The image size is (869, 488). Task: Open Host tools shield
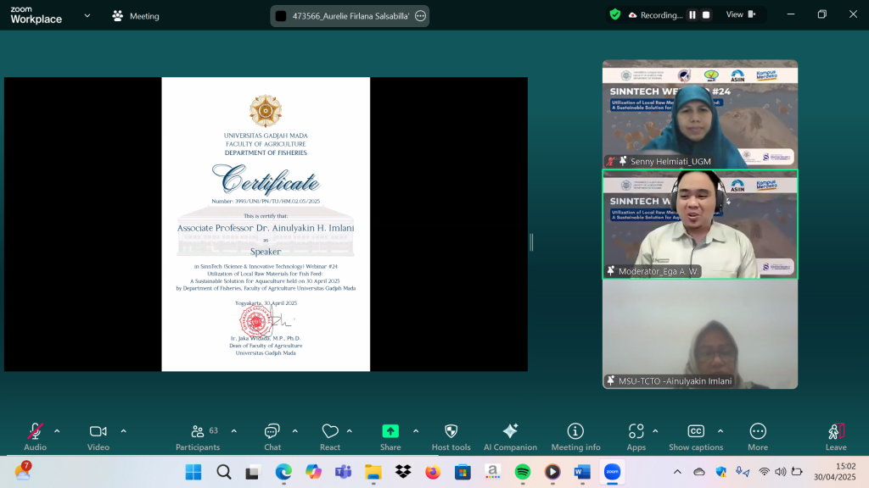451,436
